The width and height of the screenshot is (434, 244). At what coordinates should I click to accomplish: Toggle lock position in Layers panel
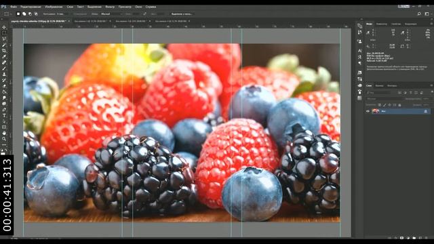389,105
